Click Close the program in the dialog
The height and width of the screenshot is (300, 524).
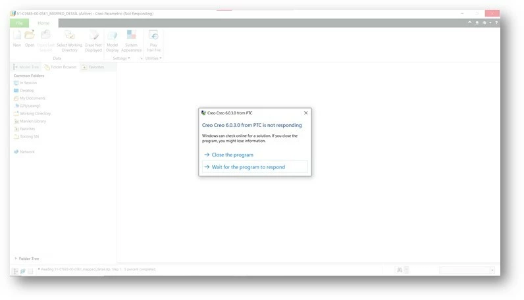click(232, 155)
